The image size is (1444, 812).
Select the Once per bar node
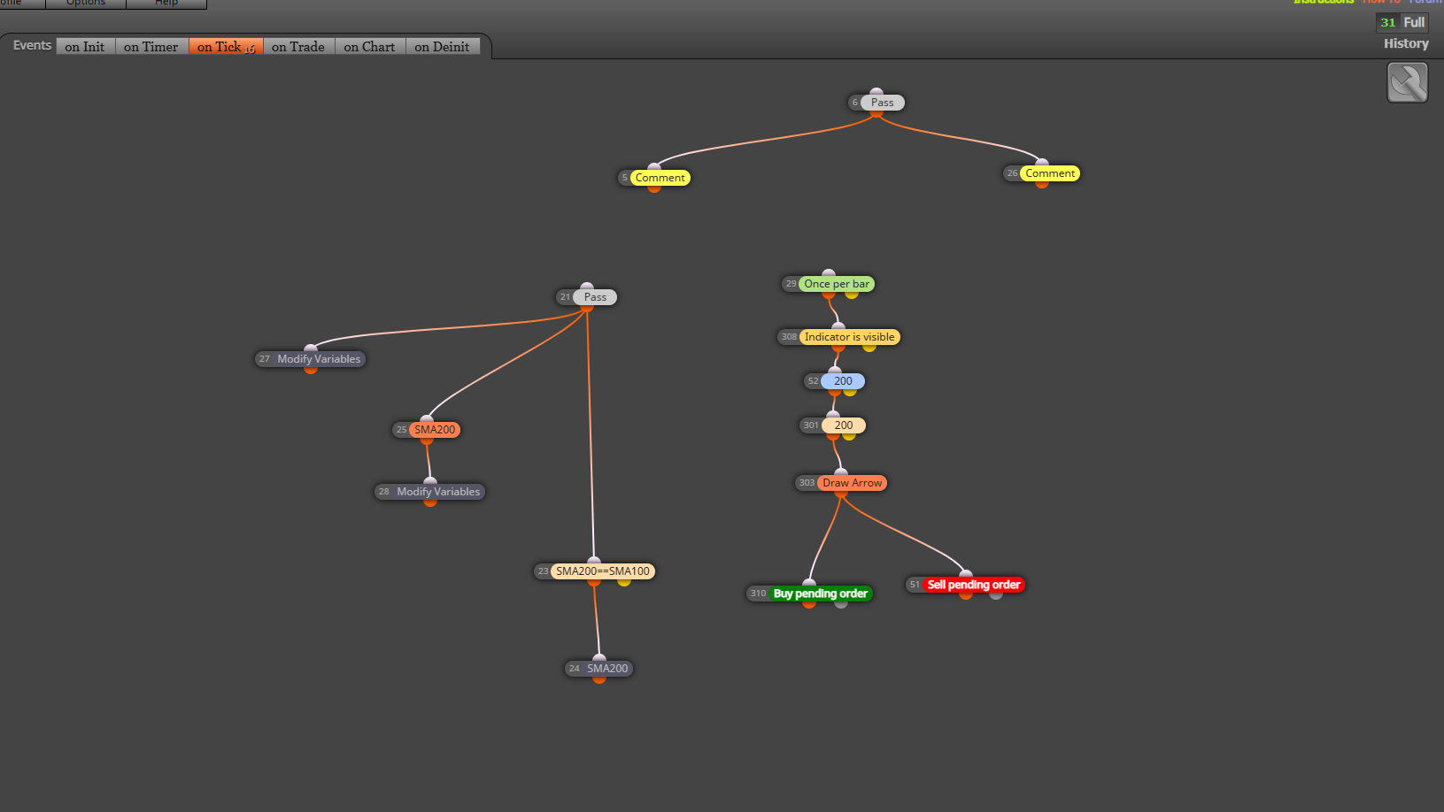pos(837,284)
